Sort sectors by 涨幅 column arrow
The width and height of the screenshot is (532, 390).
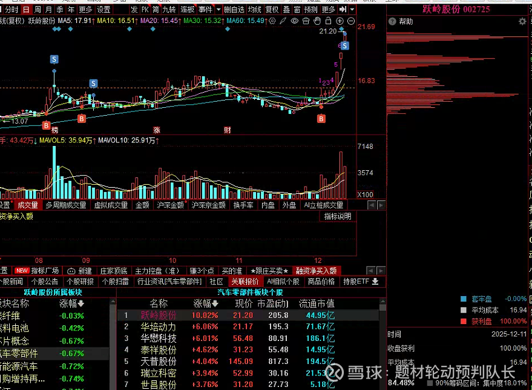click(80, 303)
